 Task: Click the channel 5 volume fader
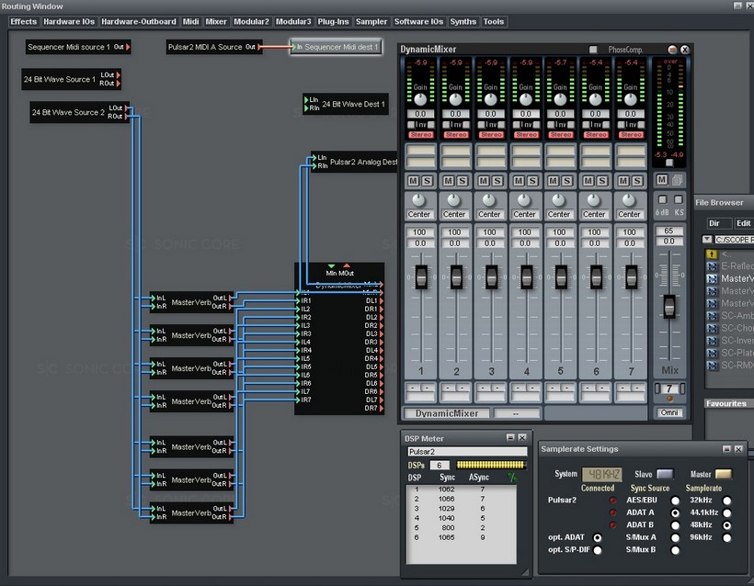(x=561, y=276)
